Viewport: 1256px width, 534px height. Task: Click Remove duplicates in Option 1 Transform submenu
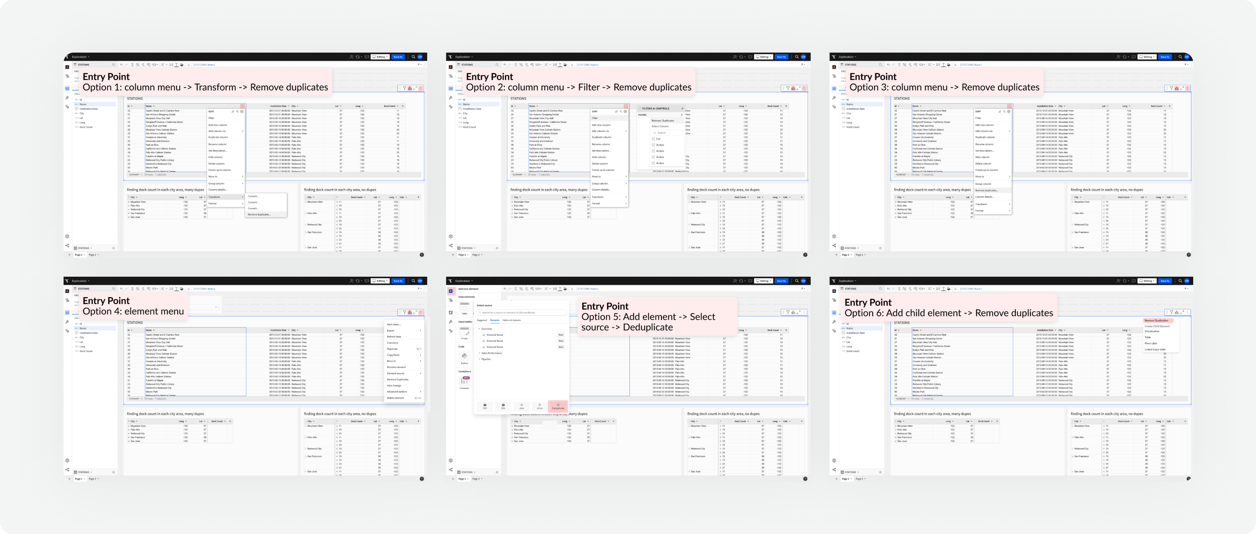point(266,215)
